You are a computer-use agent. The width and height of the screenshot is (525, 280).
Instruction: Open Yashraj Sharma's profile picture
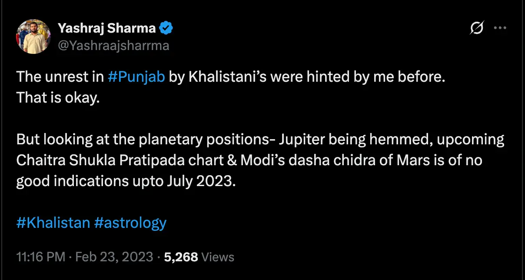33,37
